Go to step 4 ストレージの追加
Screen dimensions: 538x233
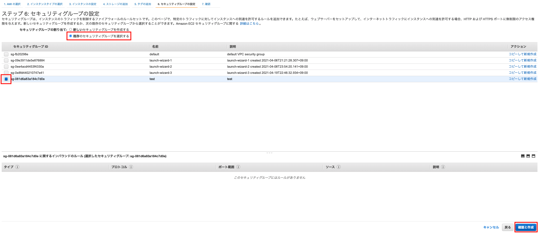pyautogui.click(x=115, y=4)
